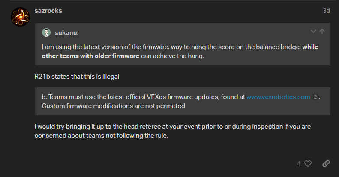The image size is (339, 177).
Task: Click the sazrocks atom avatar
Action: tap(20, 17)
